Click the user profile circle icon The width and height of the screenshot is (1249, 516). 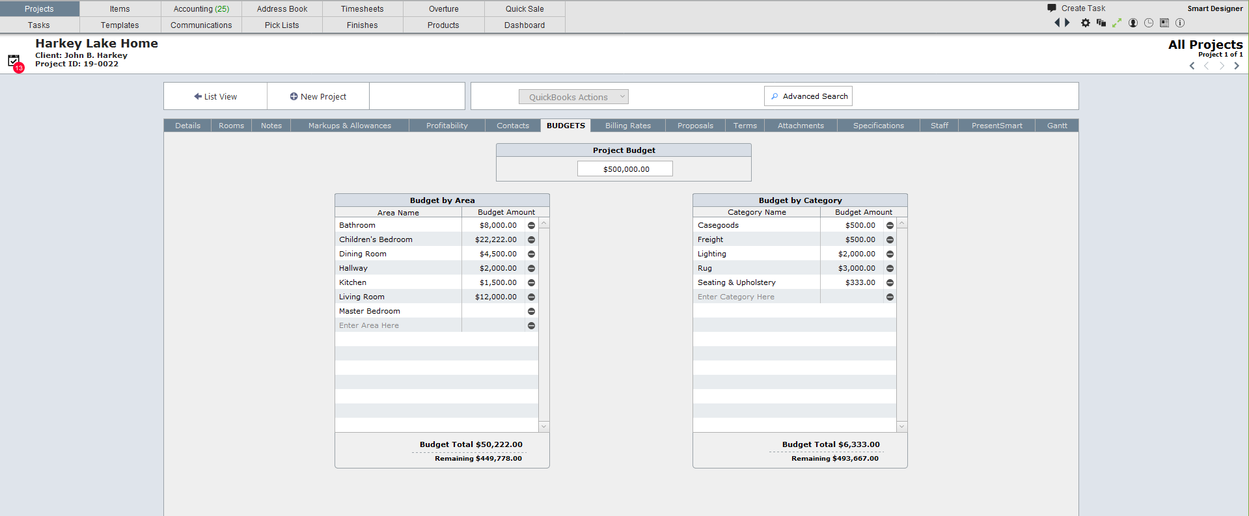tap(1133, 23)
